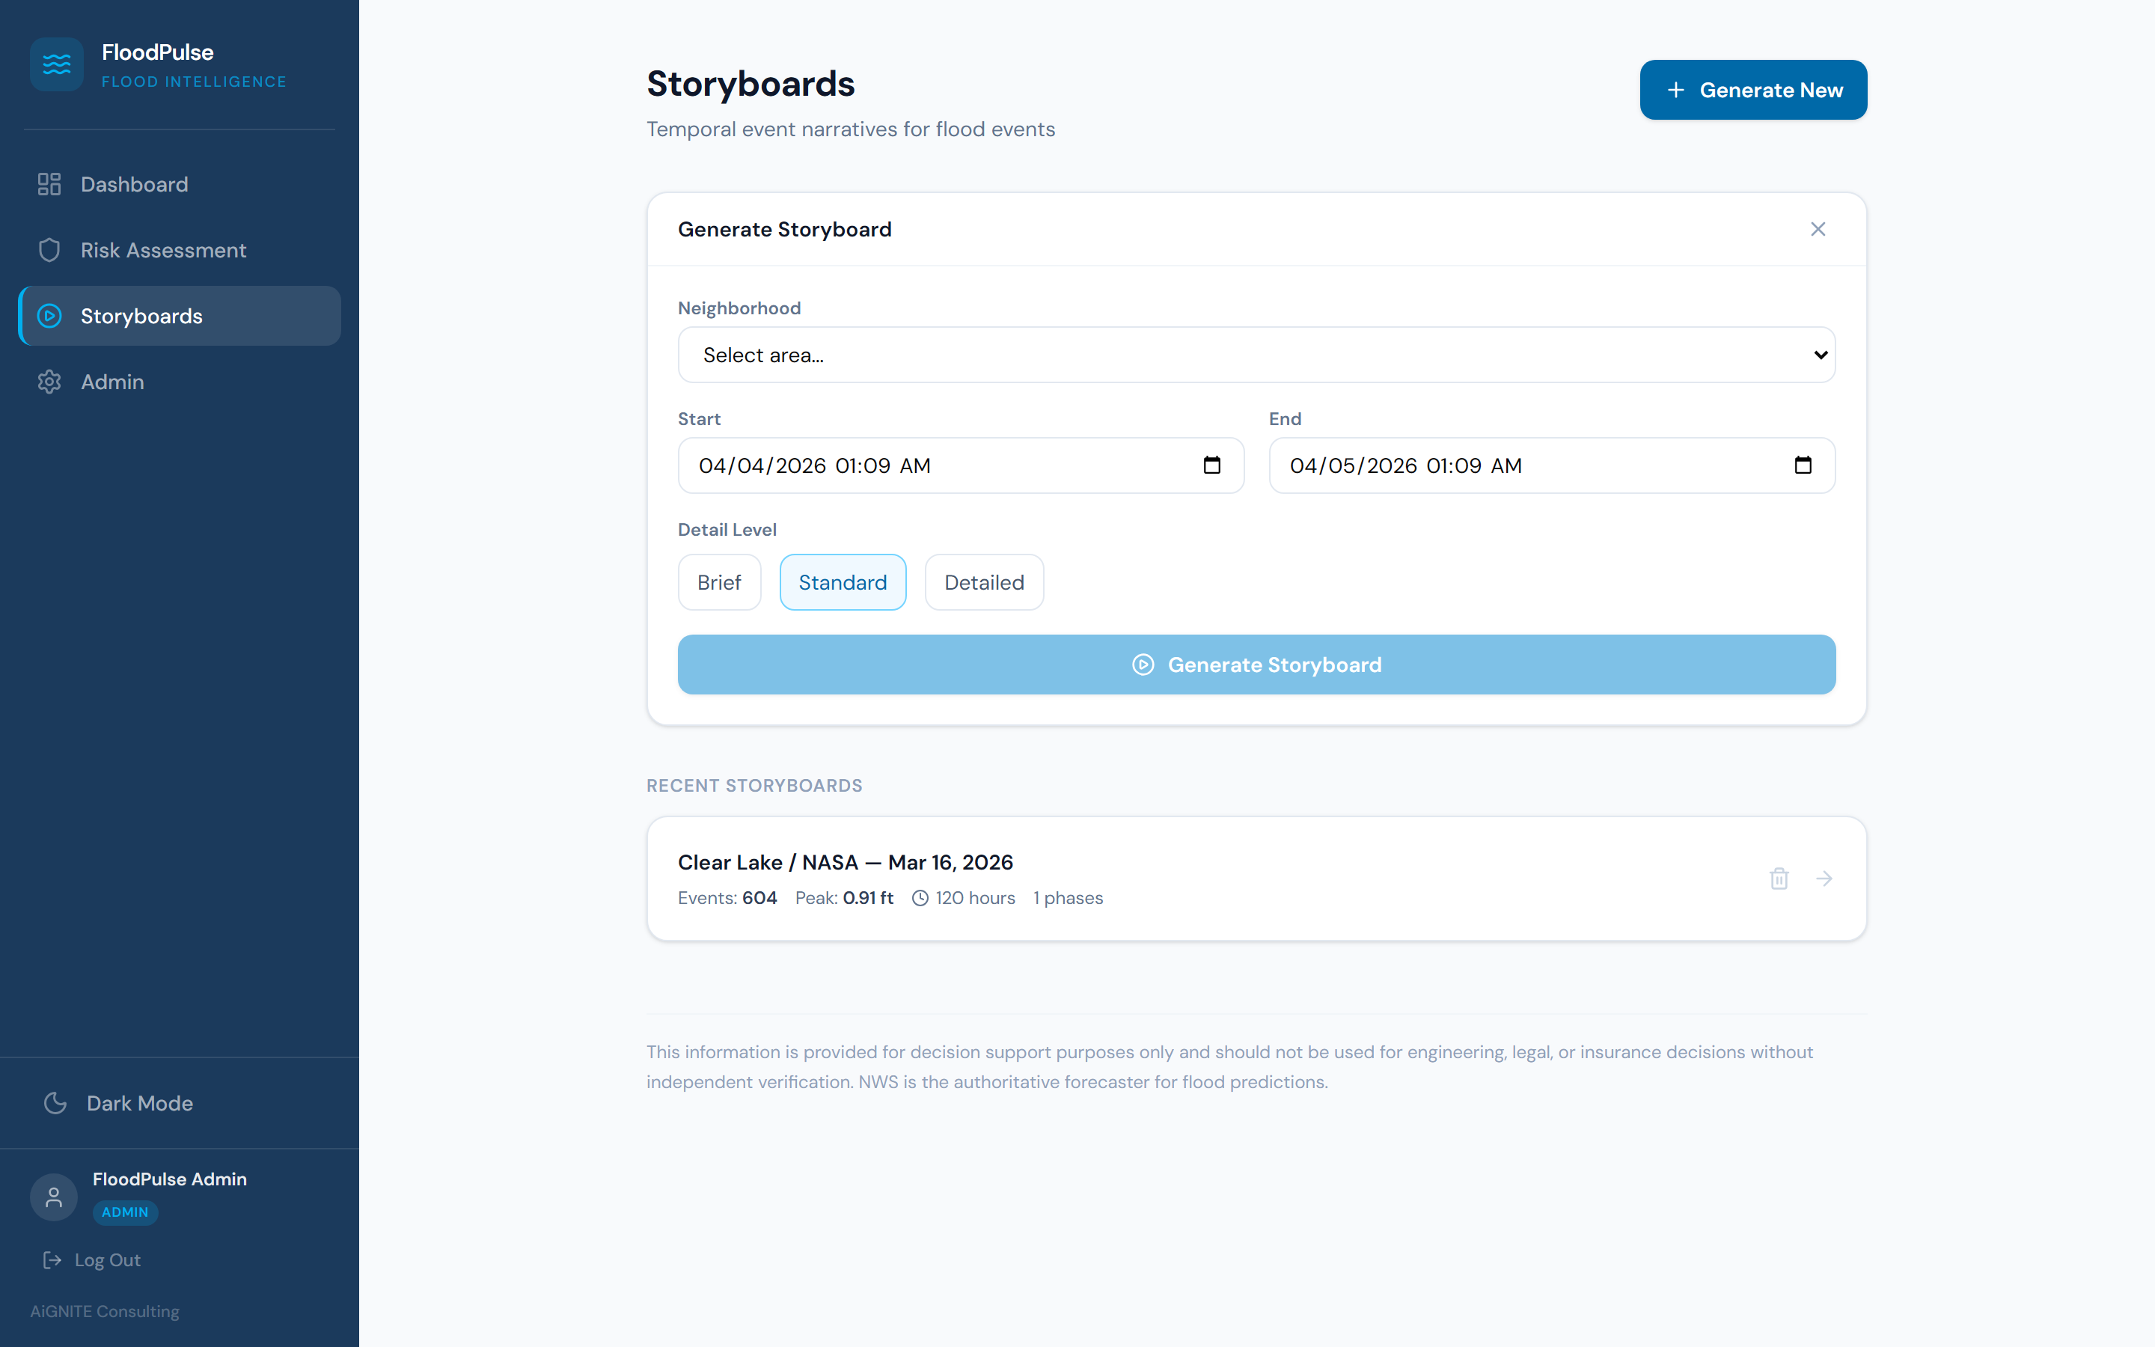Click the Dashboard grid icon

49,184
